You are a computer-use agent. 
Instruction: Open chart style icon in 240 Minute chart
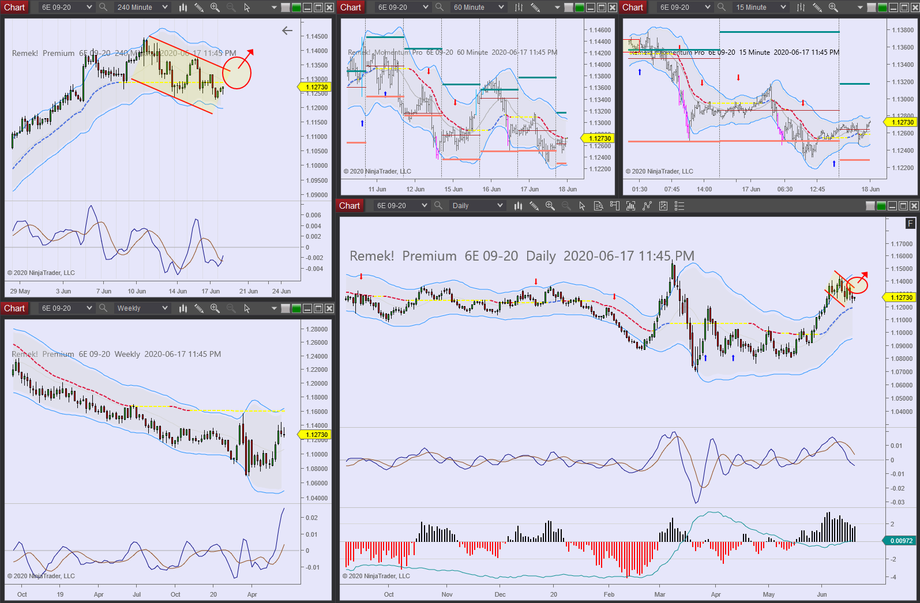[183, 7]
